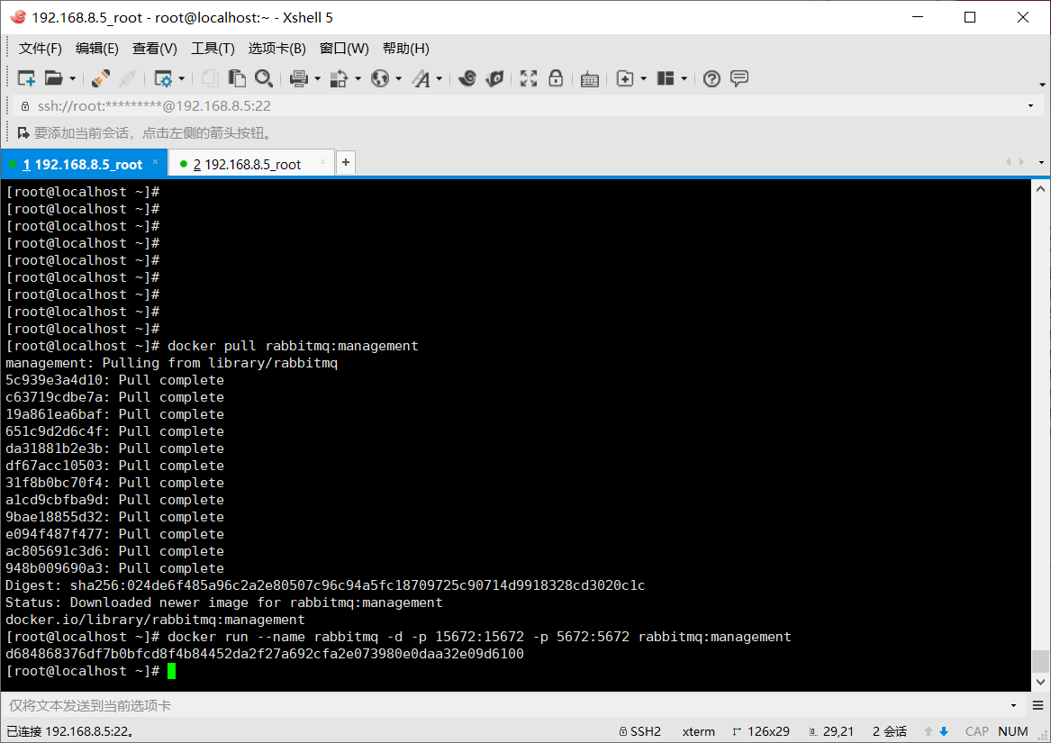
Task: Expand the Properties gear dropdown arrow
Action: point(182,79)
